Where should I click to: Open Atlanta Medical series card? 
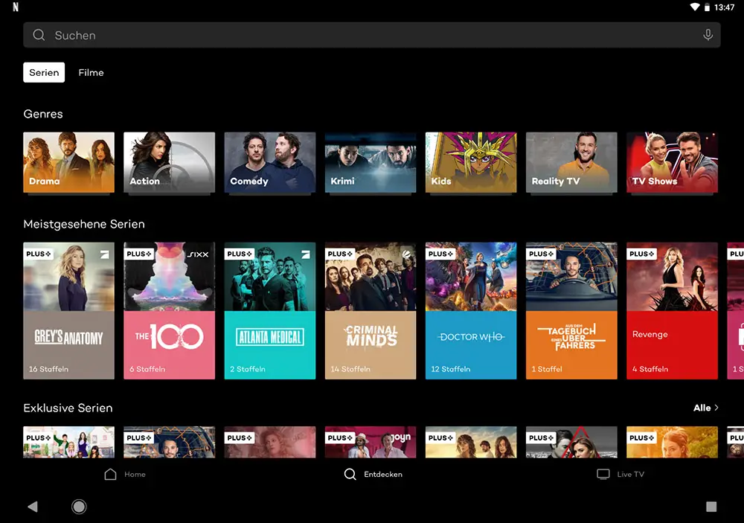[x=270, y=311]
